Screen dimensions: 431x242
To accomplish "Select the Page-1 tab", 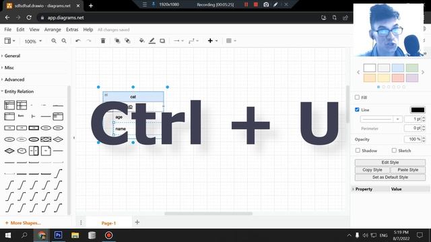I will (108, 223).
